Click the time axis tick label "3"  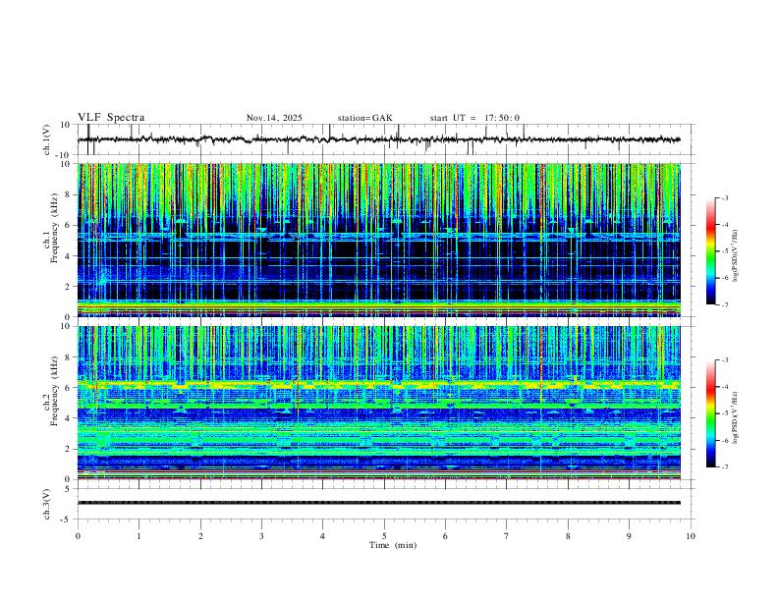(x=261, y=536)
